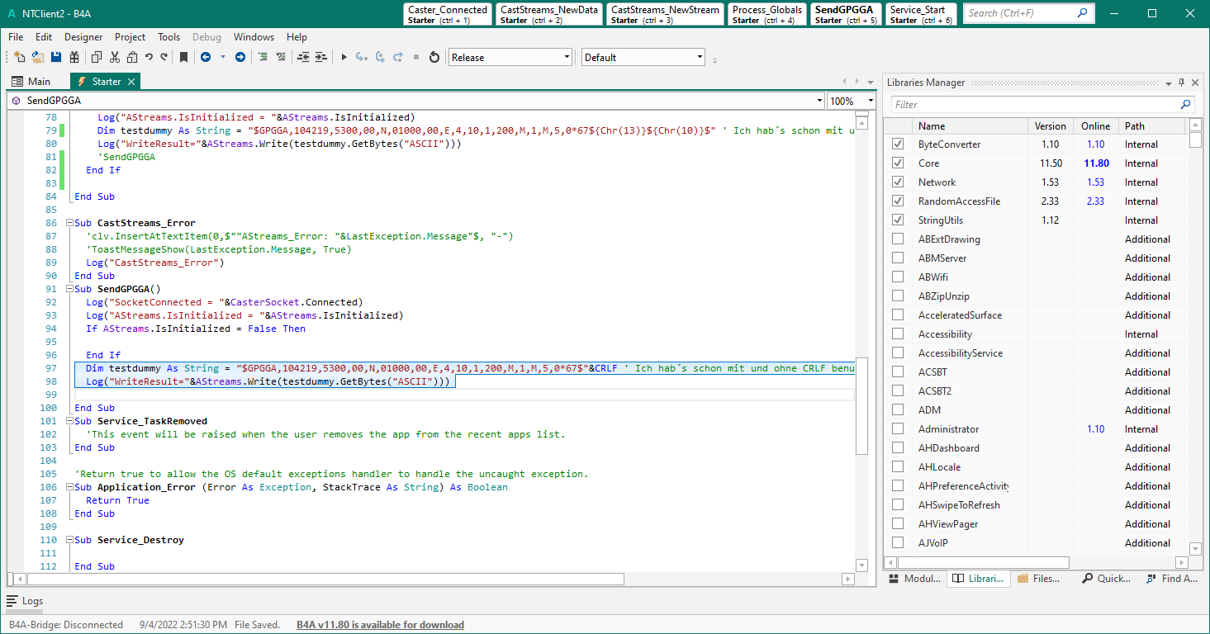
Task: Click the Navigate Forward blue arrow
Action: coord(240,57)
